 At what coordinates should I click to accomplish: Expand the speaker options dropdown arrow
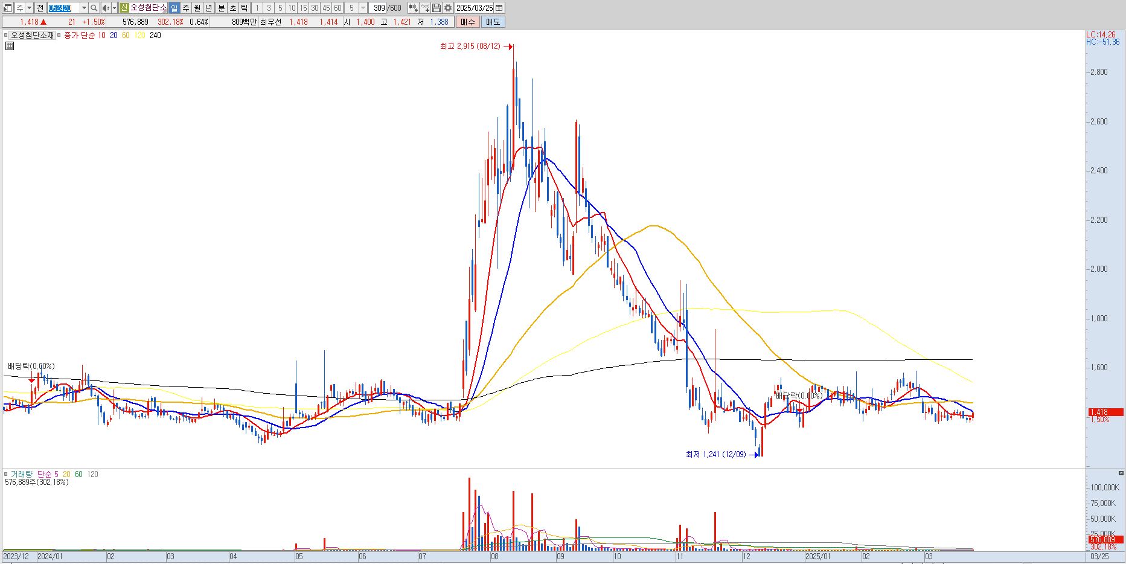click(x=114, y=8)
